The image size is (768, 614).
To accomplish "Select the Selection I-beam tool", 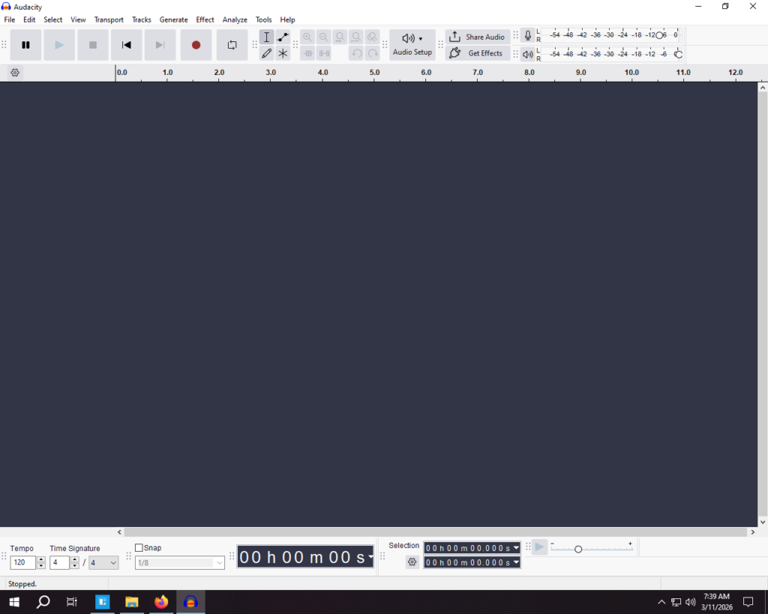I will point(266,37).
